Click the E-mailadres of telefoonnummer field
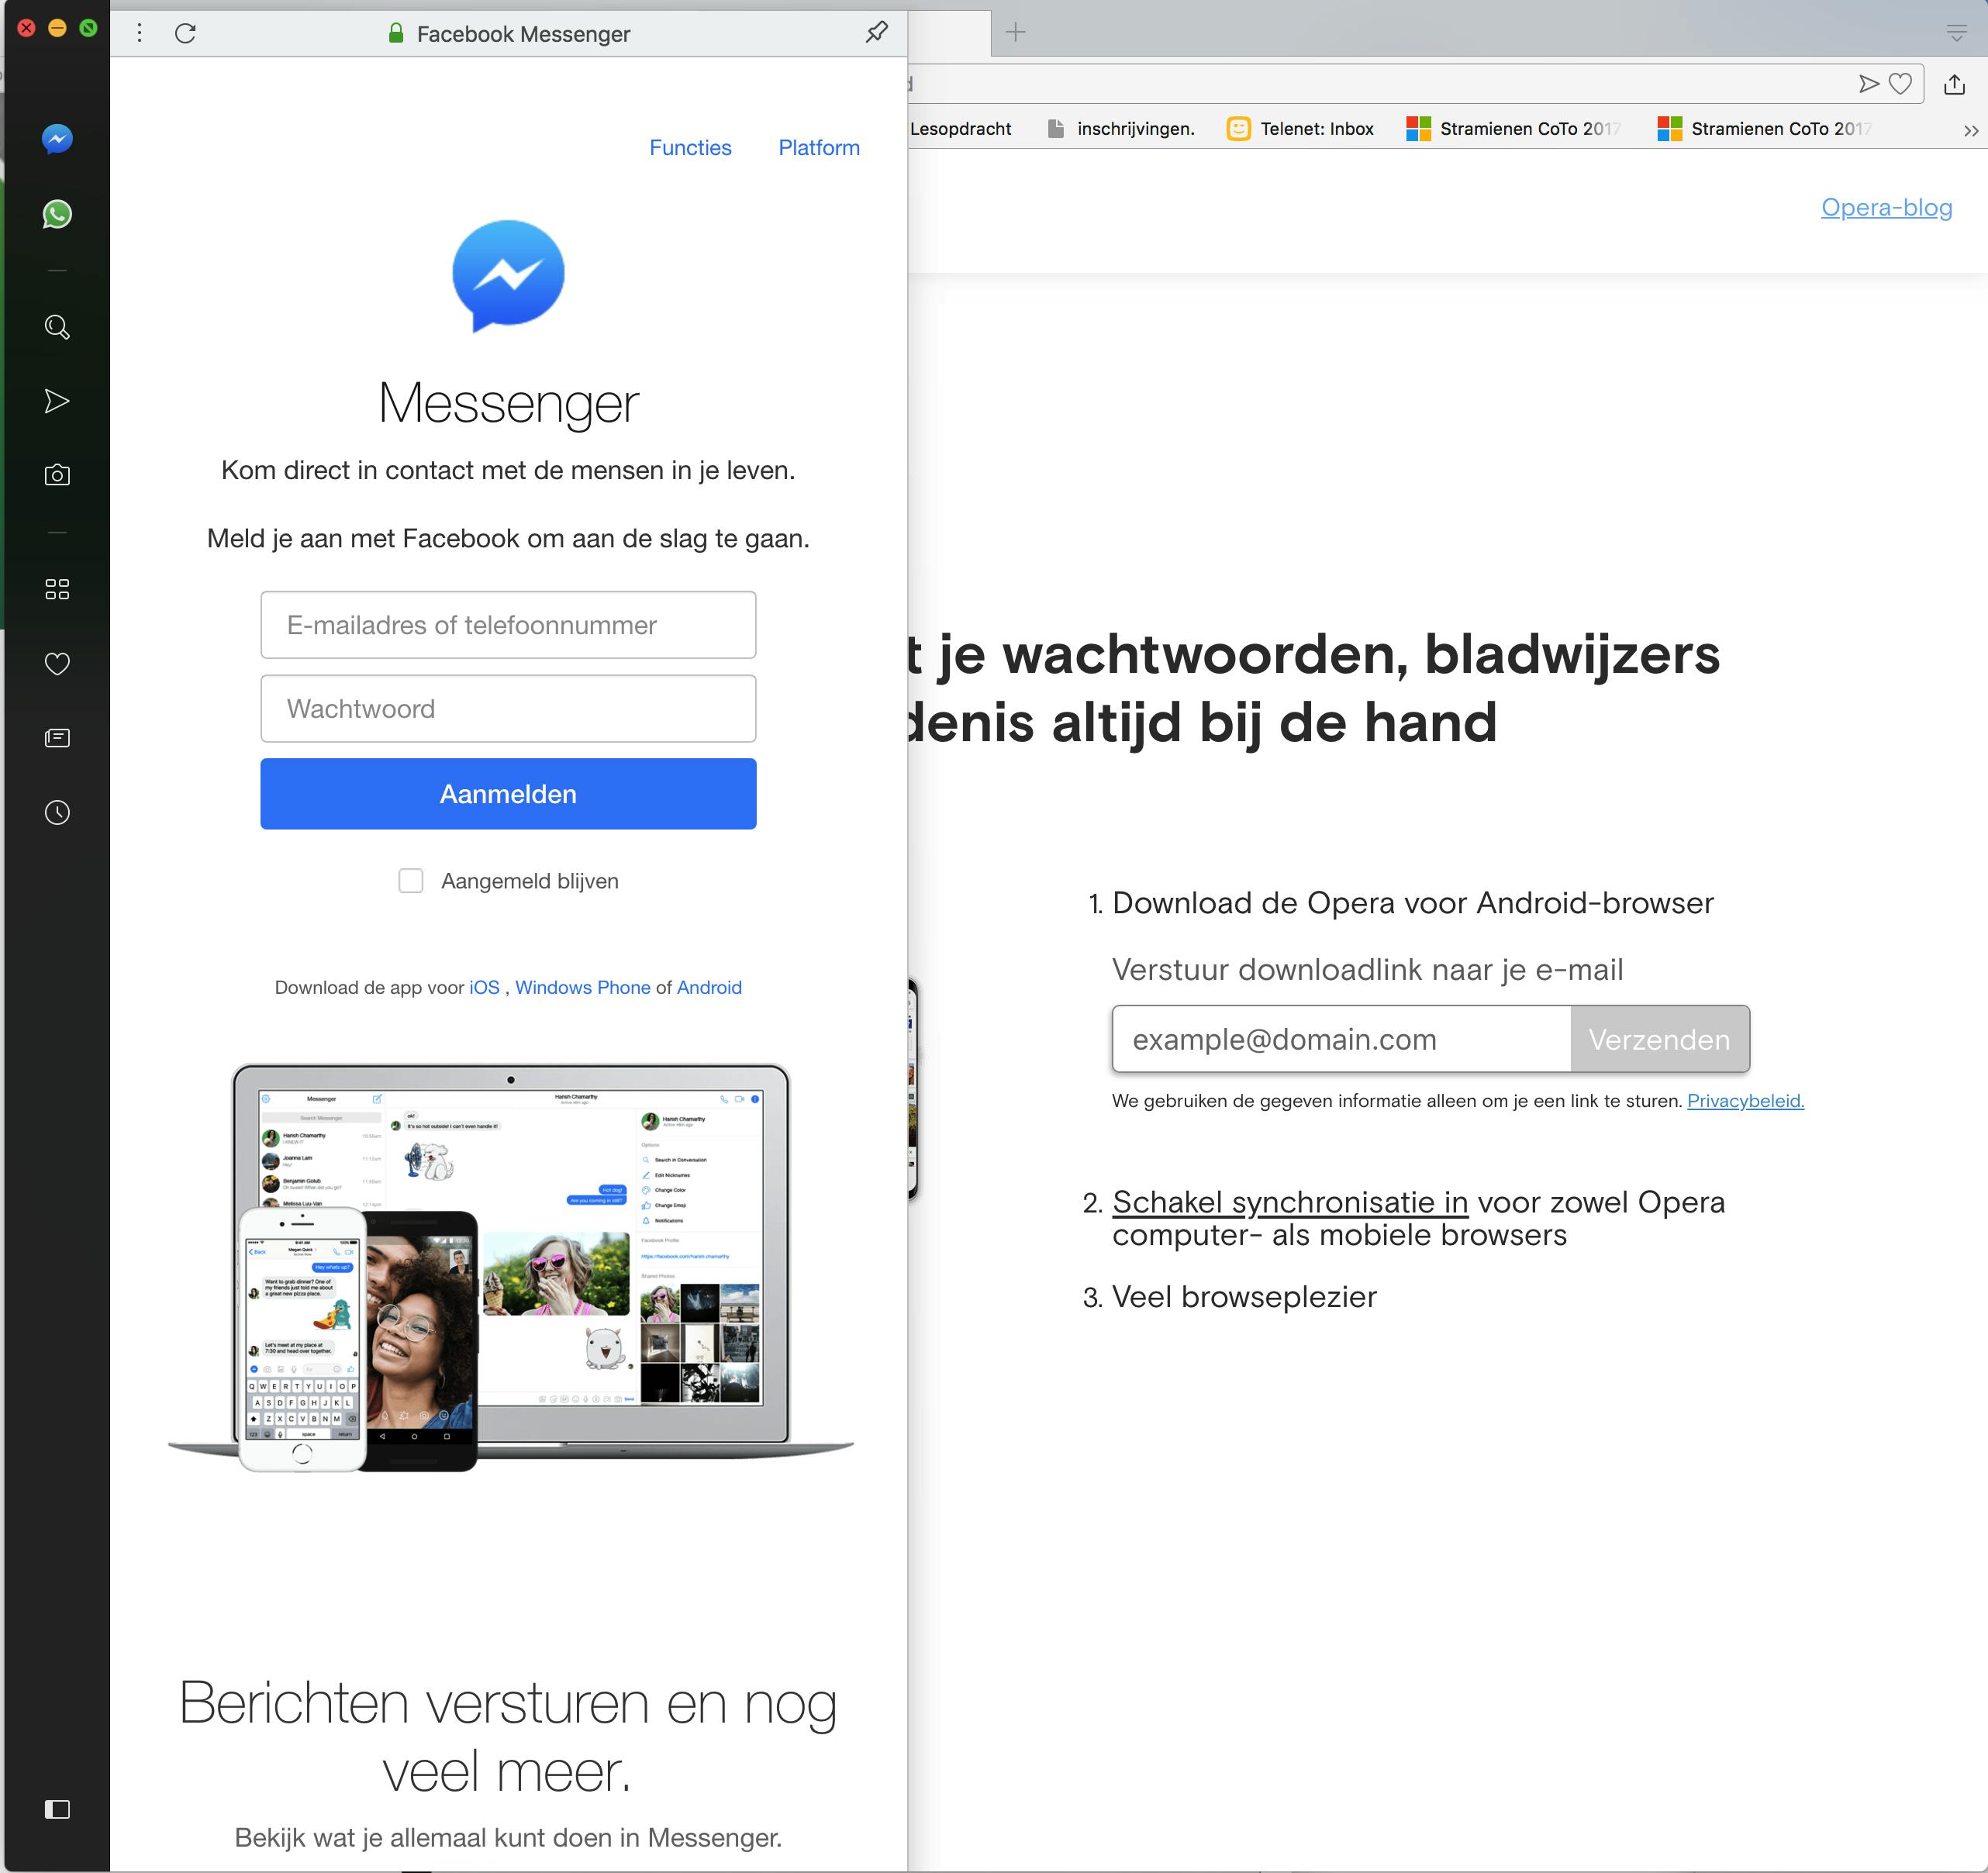 508,625
